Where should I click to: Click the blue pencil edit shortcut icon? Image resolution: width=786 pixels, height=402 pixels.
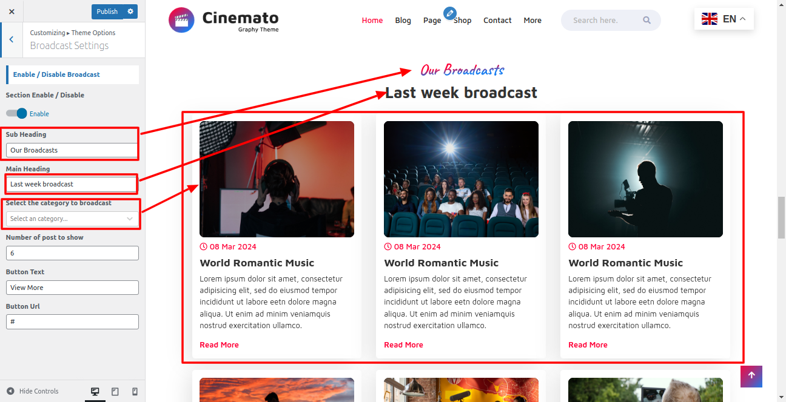pos(449,13)
